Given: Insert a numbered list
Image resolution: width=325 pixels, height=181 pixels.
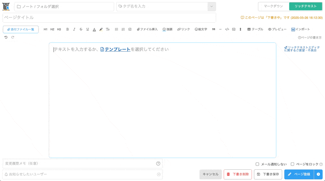Looking at the screenshot, I should click(123, 29).
